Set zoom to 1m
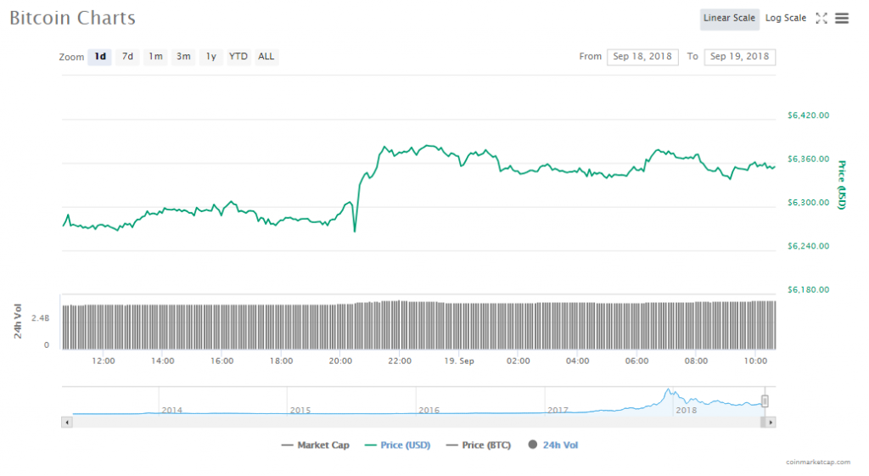The height and width of the screenshot is (476, 869). point(155,57)
